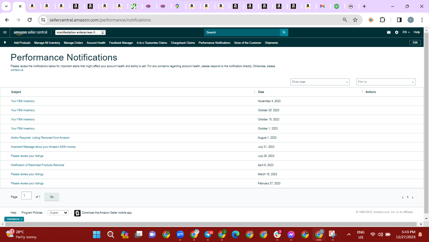Close the current active tab
The height and width of the screenshot is (242, 429).
20,6
